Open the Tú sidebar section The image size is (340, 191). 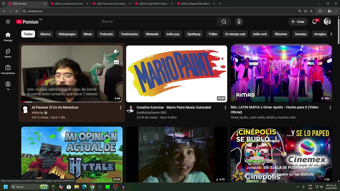8,86
